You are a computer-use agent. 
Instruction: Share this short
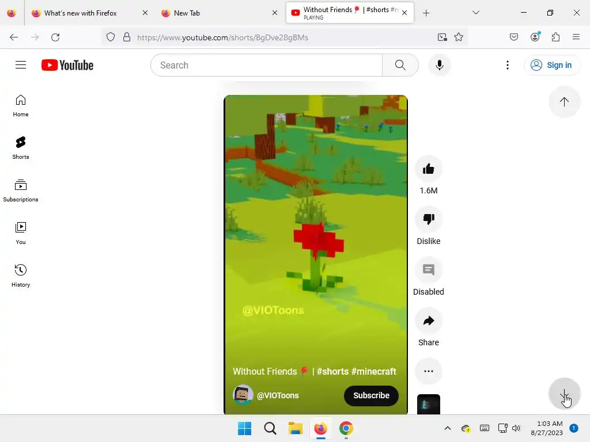pos(429,321)
